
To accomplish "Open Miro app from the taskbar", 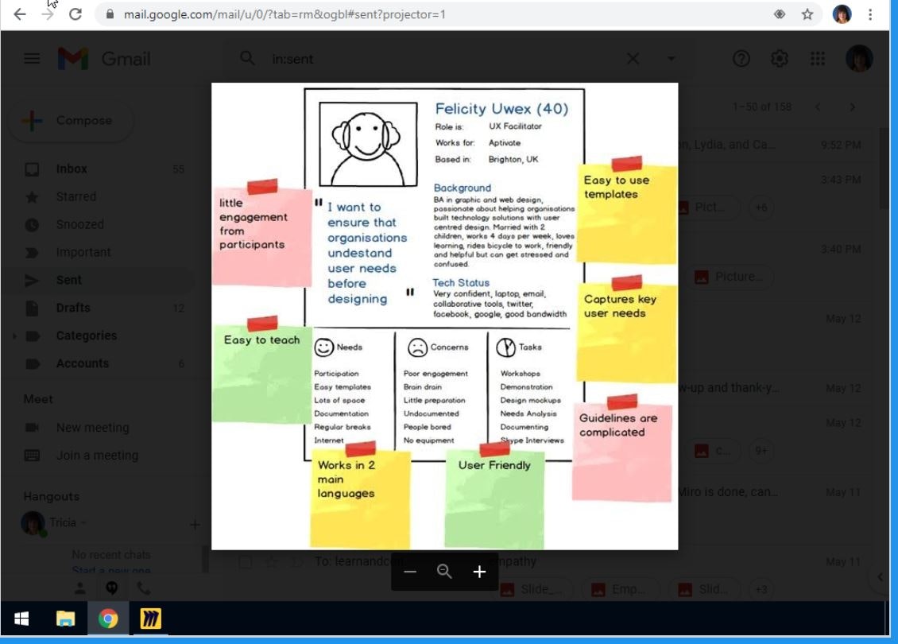I will point(151,619).
